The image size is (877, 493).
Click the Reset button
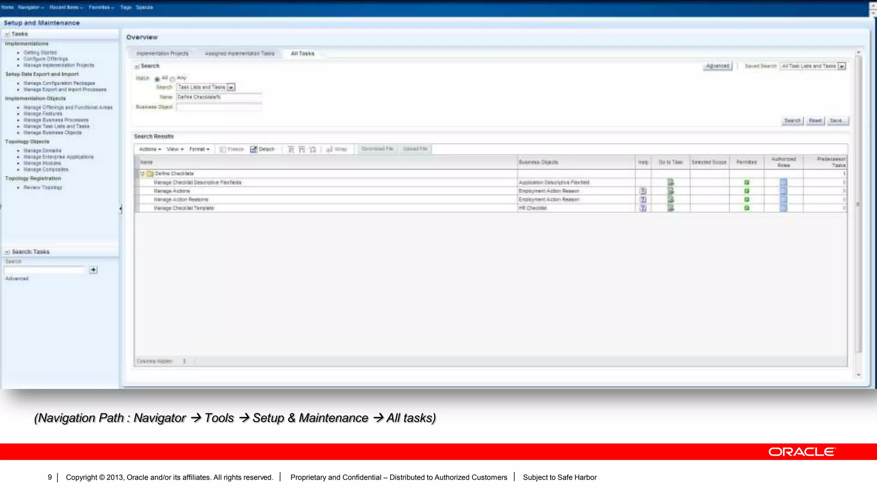click(x=815, y=121)
